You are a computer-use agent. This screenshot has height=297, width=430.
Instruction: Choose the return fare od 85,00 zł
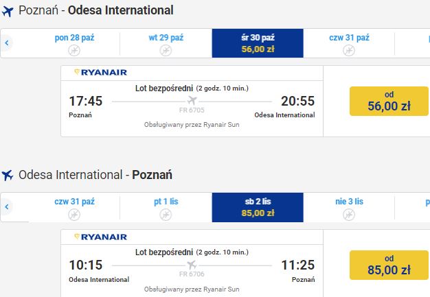(x=389, y=265)
